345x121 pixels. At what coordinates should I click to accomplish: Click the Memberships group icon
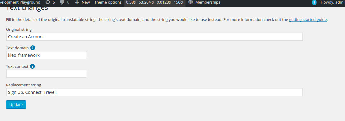pyautogui.click(x=191, y=2)
